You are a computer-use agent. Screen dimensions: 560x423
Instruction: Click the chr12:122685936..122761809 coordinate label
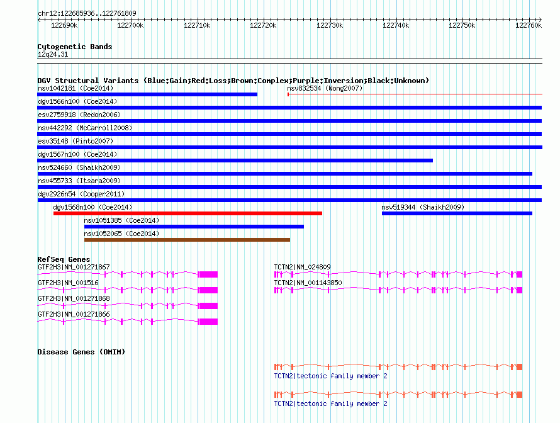click(x=87, y=13)
